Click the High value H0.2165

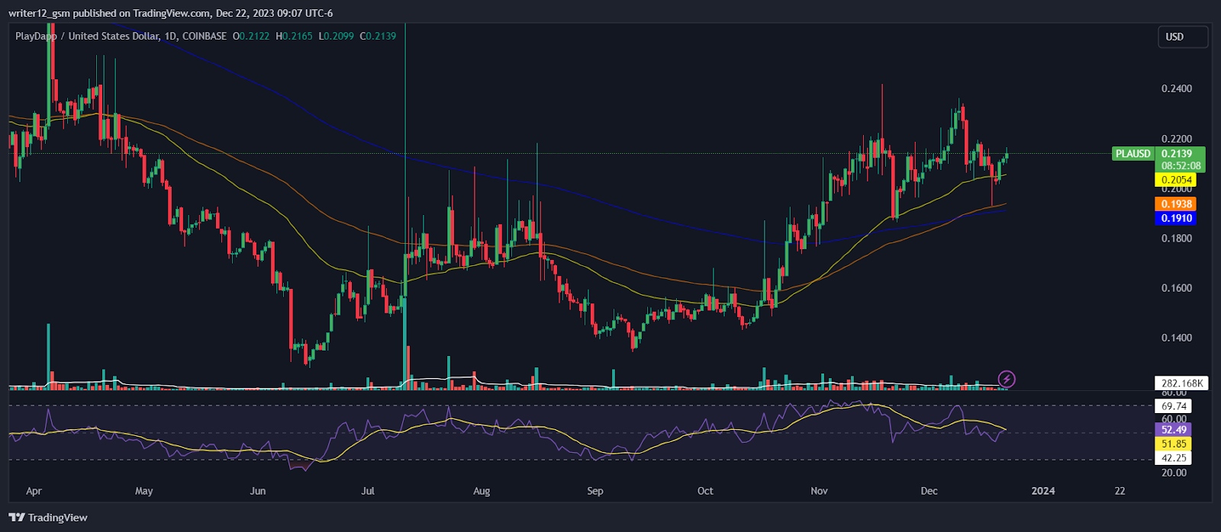coord(294,36)
